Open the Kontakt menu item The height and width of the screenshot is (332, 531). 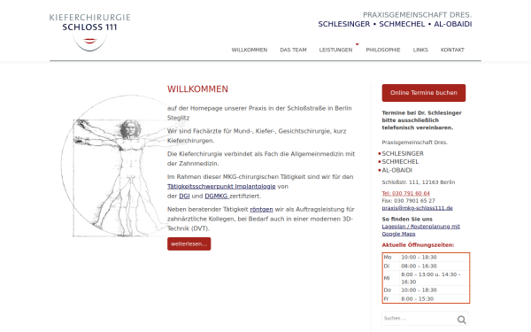point(452,50)
